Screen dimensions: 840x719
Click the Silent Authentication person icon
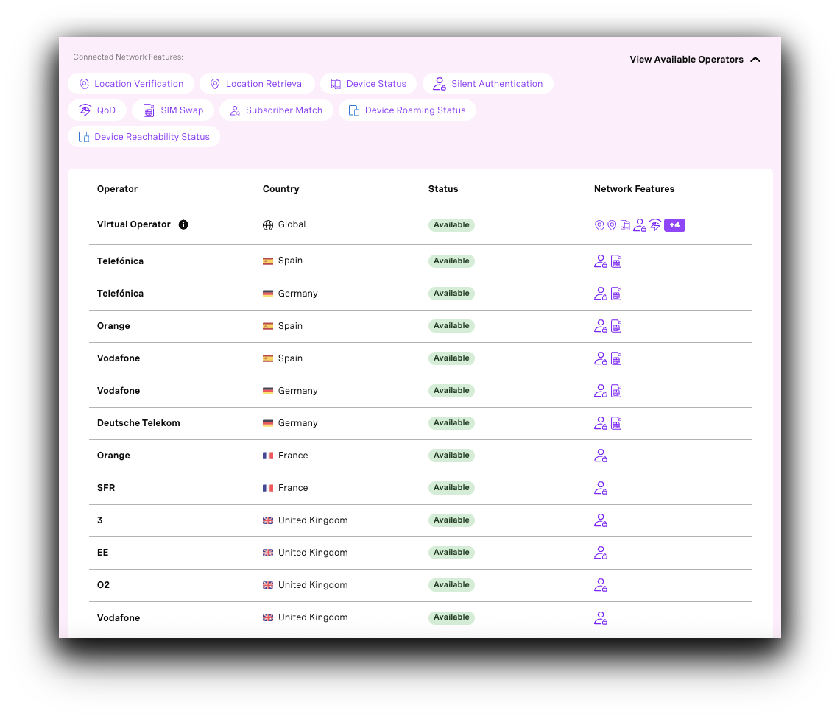point(440,83)
